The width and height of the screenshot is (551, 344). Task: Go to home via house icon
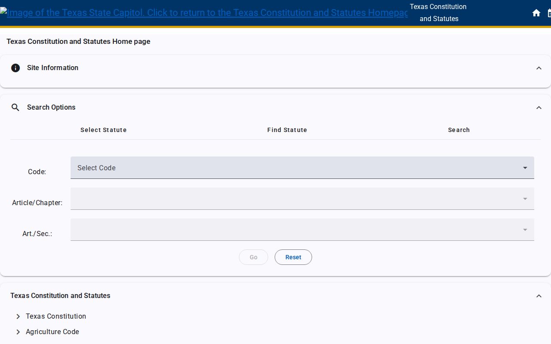click(x=536, y=13)
